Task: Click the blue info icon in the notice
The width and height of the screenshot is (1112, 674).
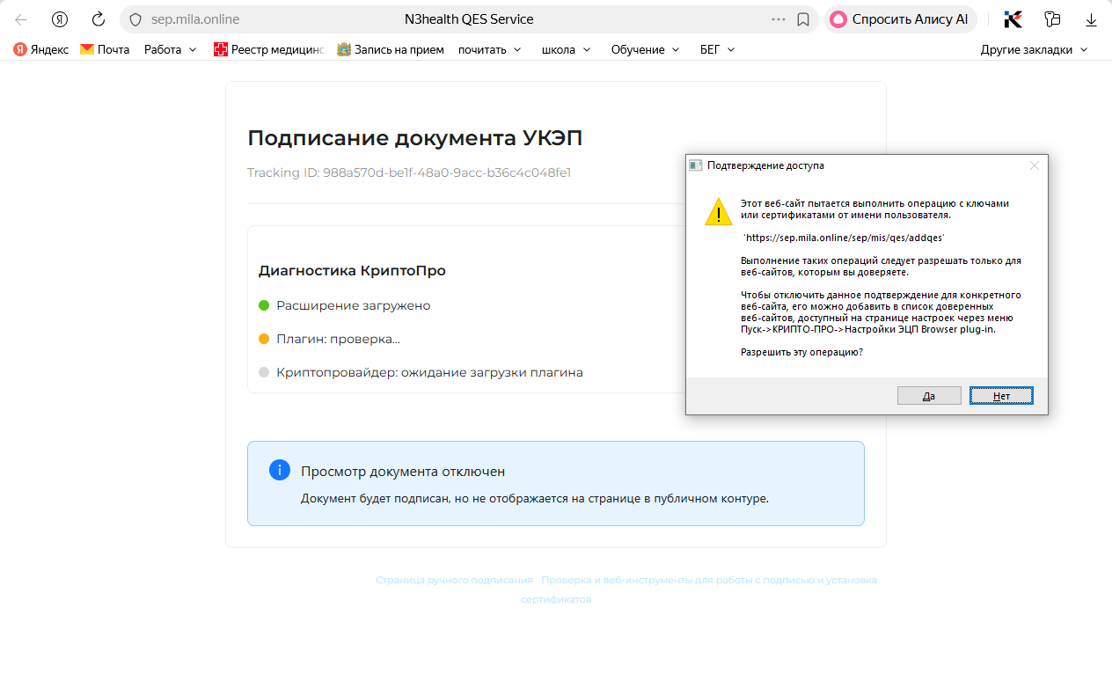Action: click(x=280, y=470)
